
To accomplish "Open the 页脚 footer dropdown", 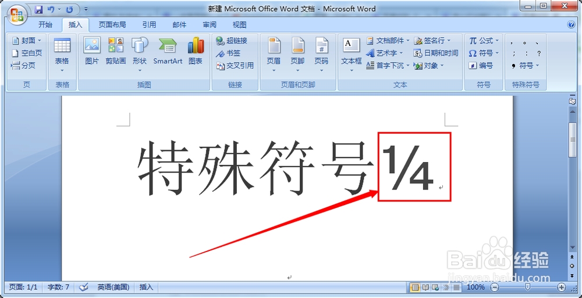I will click(297, 55).
